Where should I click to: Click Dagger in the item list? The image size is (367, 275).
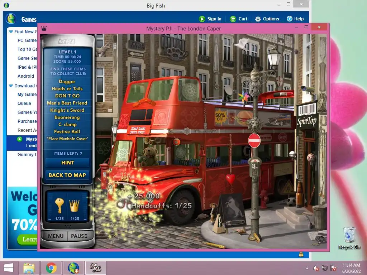pos(67,81)
